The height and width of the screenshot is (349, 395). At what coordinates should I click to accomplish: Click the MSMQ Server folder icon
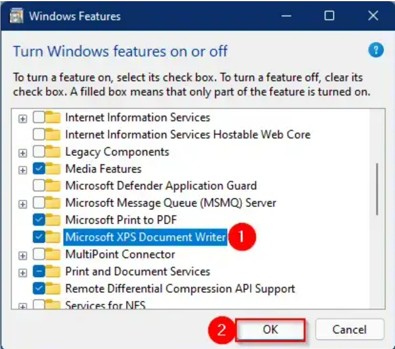tap(53, 203)
